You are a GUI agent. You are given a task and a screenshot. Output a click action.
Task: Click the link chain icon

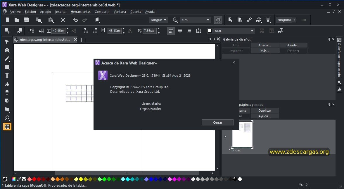point(249,20)
